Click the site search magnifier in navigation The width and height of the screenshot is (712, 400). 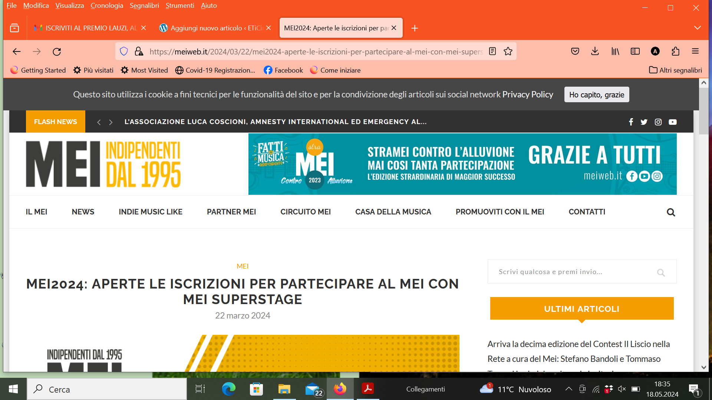pos(671,212)
